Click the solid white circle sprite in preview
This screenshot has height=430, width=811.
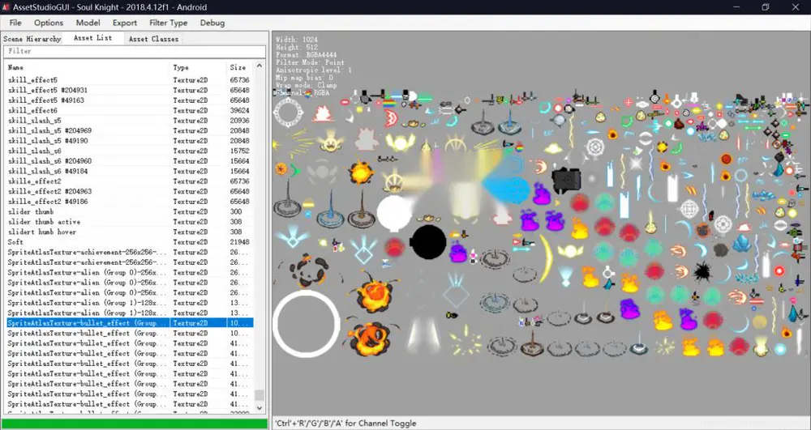tap(395, 213)
